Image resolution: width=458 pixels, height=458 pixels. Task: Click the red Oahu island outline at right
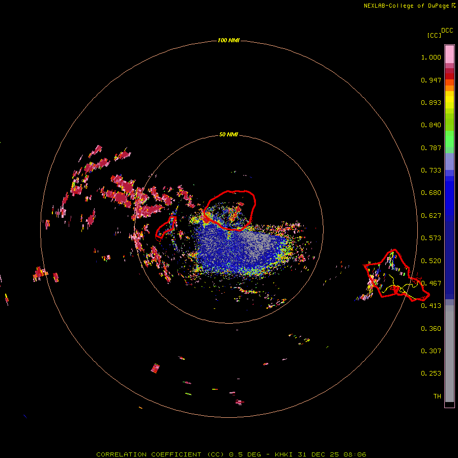(396, 275)
